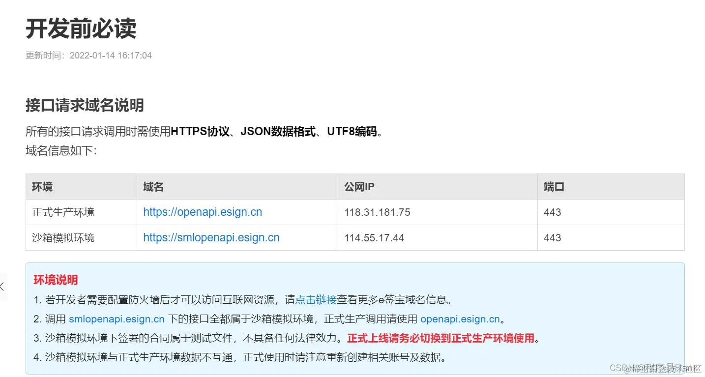Click the 接口请求域名说明 heading
Screen dimensions: 705x377
point(85,105)
